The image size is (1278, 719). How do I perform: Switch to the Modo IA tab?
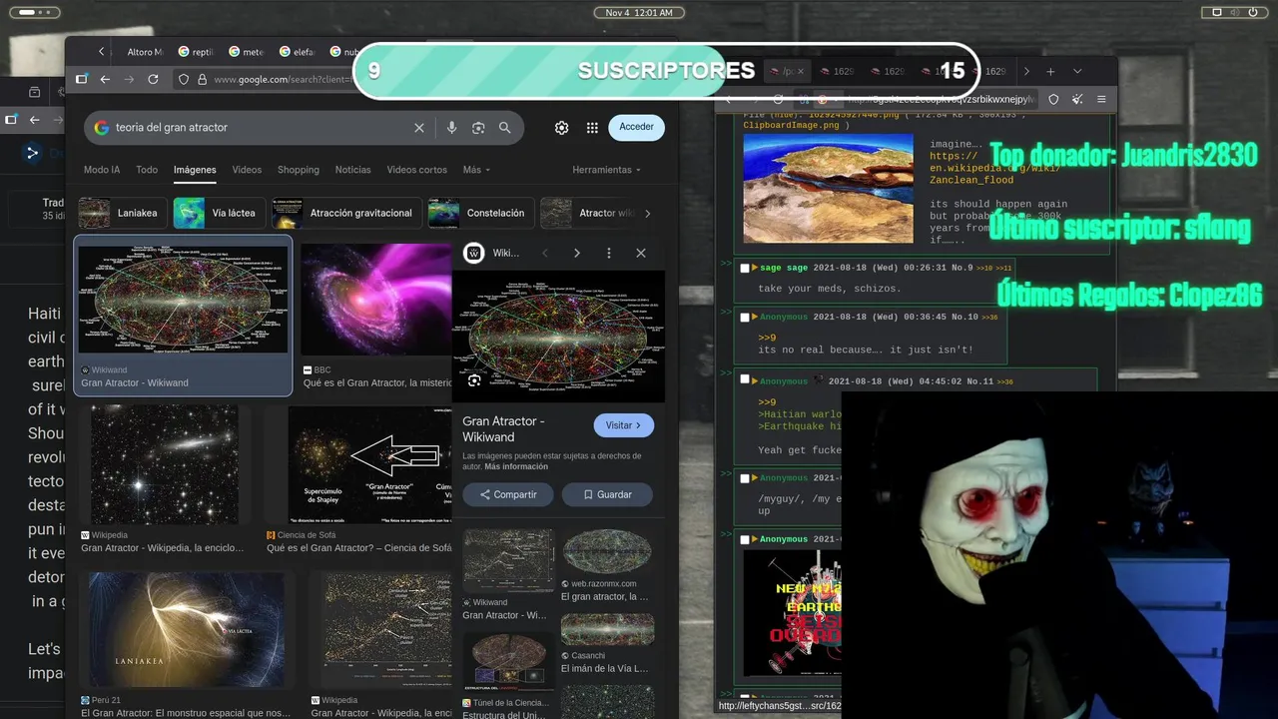(102, 170)
